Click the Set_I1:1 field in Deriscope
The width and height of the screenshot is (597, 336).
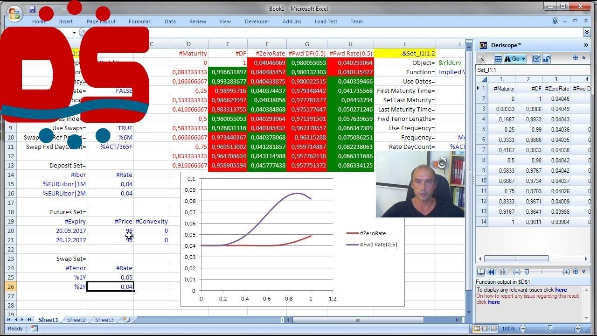[532, 70]
